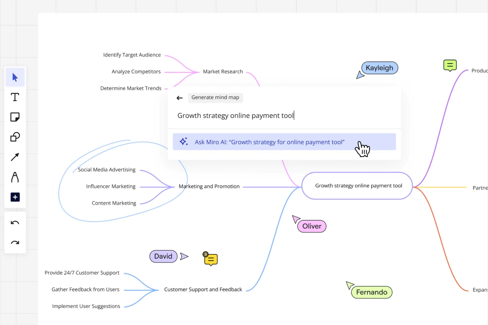Select the Sticky note tool
488x325 pixels.
pyautogui.click(x=15, y=117)
